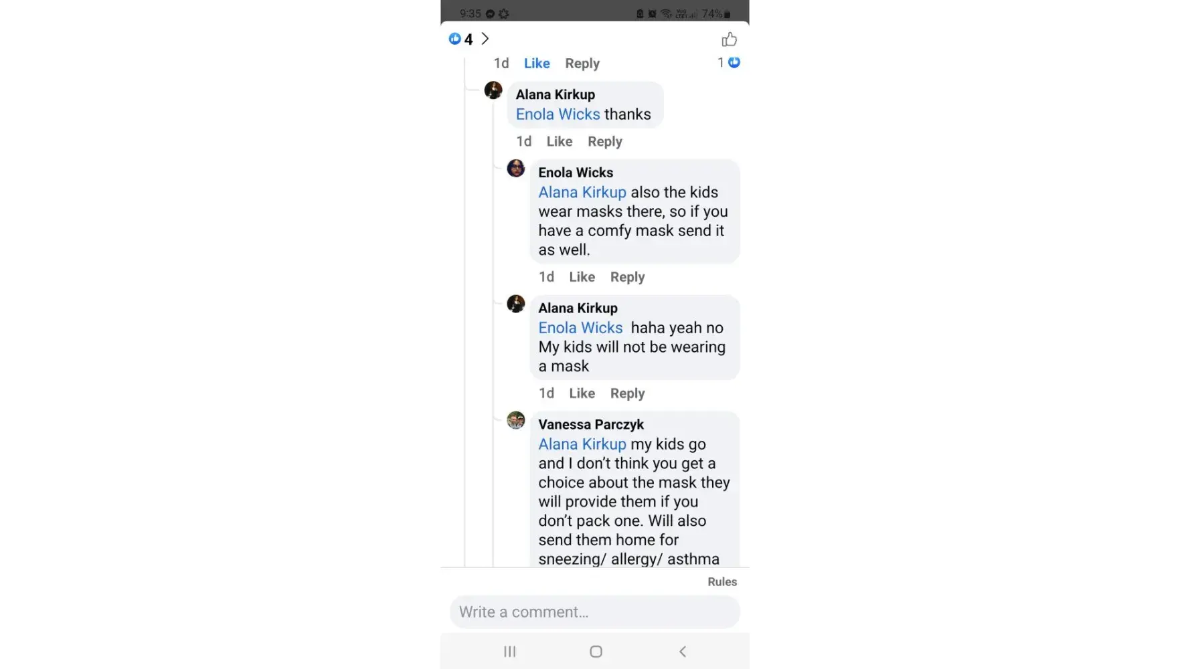Open Alana Kirkup mention in Vanessa's comment
This screenshot has width=1190, height=669.
coord(582,444)
